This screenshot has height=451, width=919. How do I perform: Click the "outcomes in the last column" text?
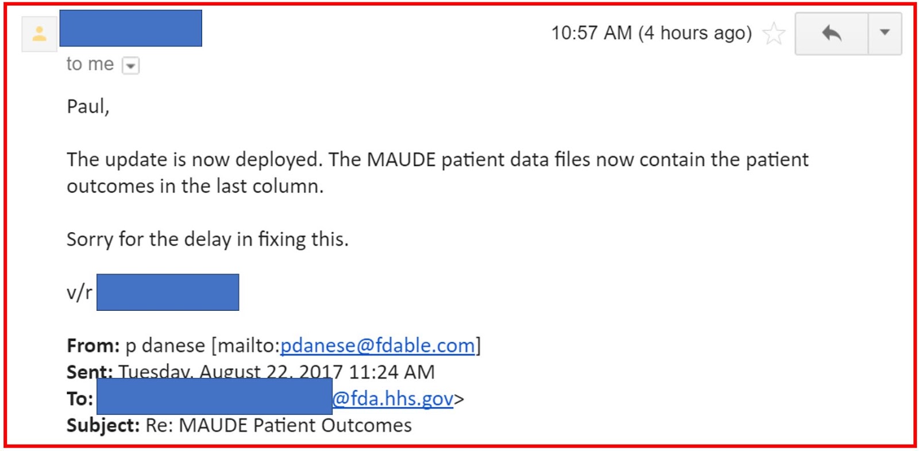[195, 187]
